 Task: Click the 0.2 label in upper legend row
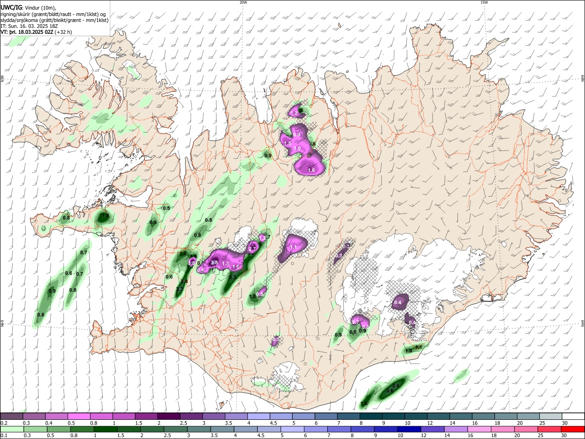(4, 423)
